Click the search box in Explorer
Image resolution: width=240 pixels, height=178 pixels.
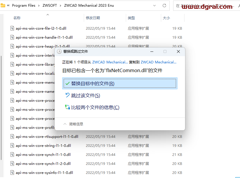[x=206, y=6]
